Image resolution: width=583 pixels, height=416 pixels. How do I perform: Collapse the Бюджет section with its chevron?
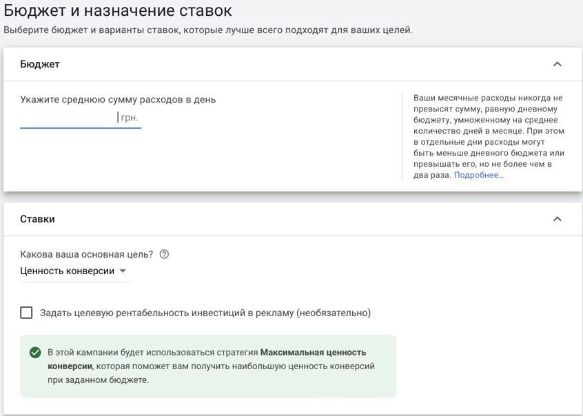pyautogui.click(x=557, y=64)
